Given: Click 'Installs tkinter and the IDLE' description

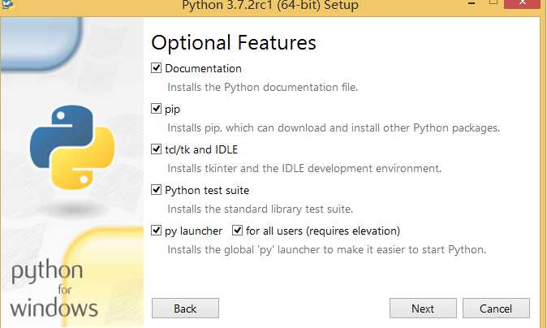Looking at the screenshot, I should pos(304,169).
